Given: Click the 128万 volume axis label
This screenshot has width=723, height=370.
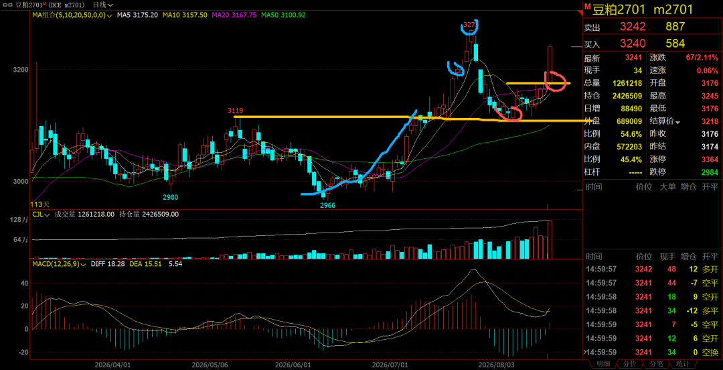Looking at the screenshot, I should coord(20,221).
